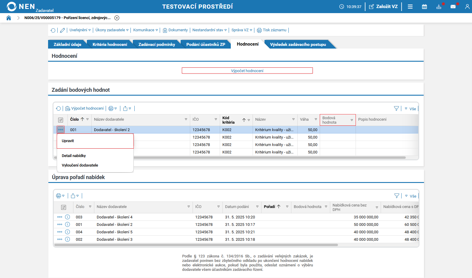The width and height of the screenshot is (472, 278).
Task: Click the filter funnel icon in Zadání bodových hodnot
Action: tap(396, 108)
